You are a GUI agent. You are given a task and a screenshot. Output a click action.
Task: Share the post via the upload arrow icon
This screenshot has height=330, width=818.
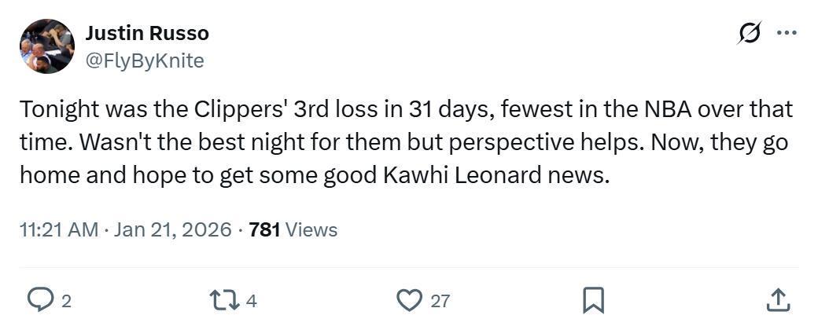point(777,299)
